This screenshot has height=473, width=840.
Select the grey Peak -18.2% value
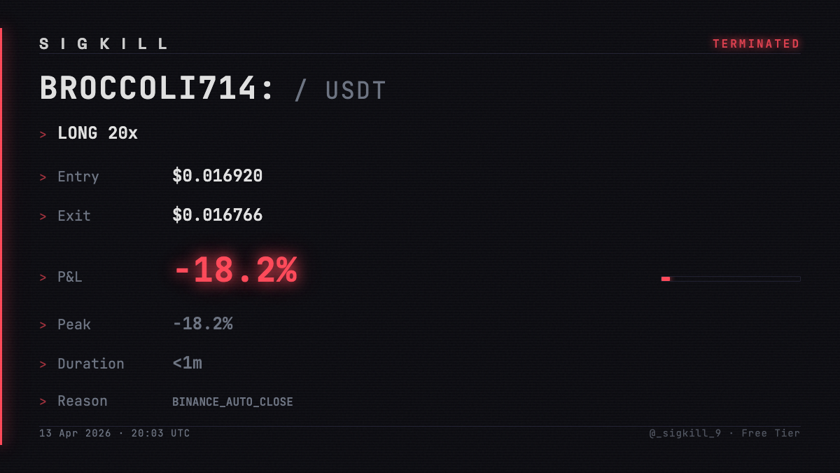click(x=202, y=324)
